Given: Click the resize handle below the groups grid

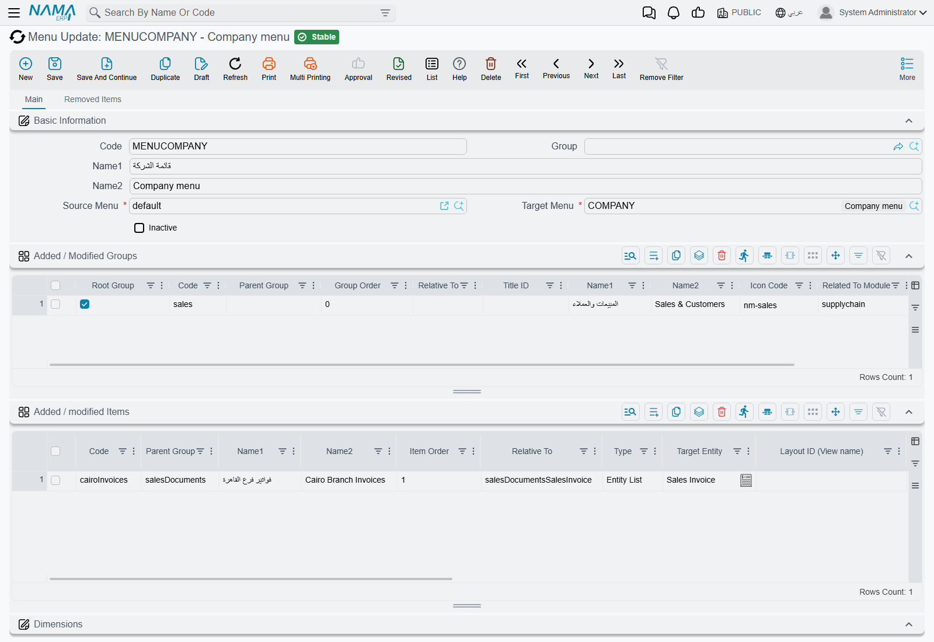Looking at the screenshot, I should pos(467,392).
